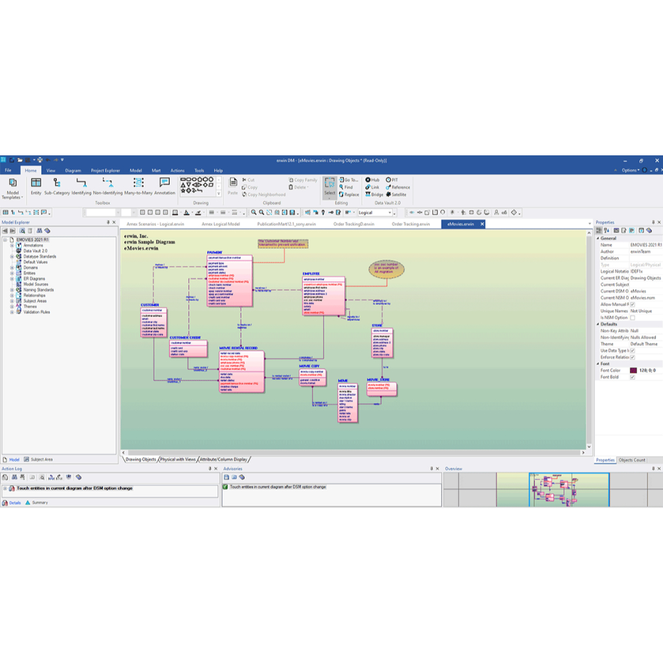Select the Many-to-Many relationship tool
This screenshot has width=663, height=663.
click(x=139, y=186)
